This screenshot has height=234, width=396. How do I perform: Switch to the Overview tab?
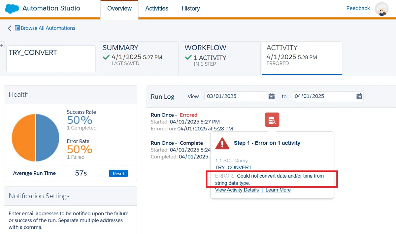point(119,9)
